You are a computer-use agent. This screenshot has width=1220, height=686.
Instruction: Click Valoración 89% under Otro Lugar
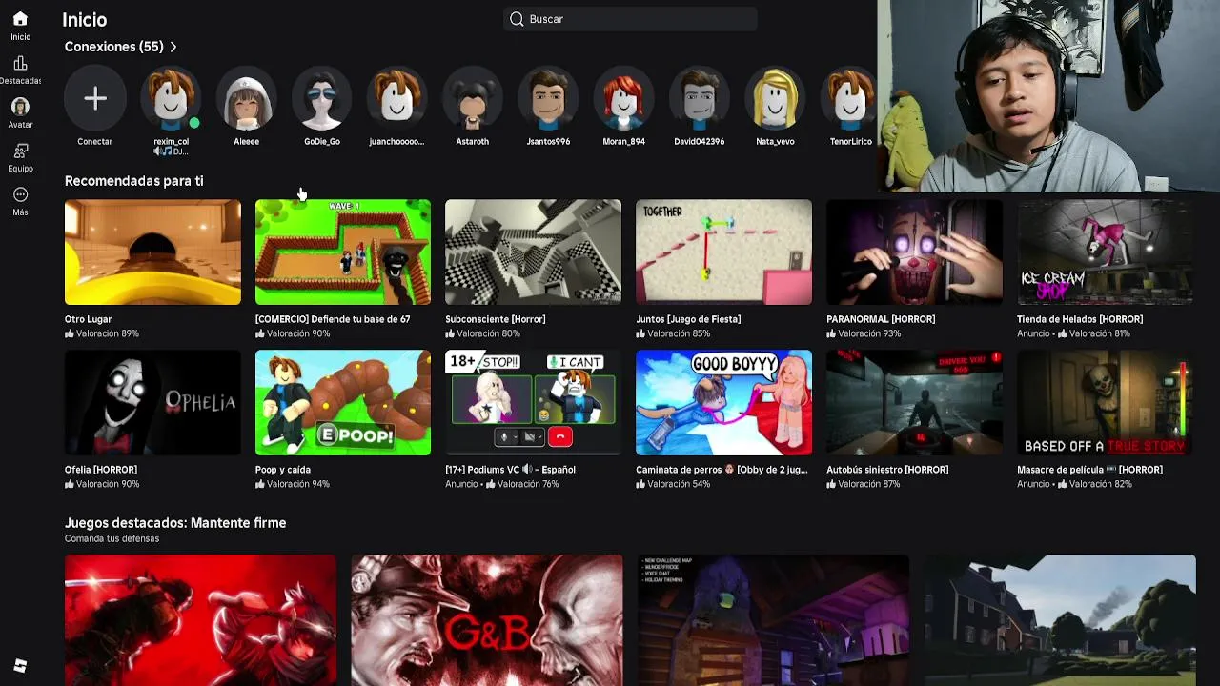[102, 333]
